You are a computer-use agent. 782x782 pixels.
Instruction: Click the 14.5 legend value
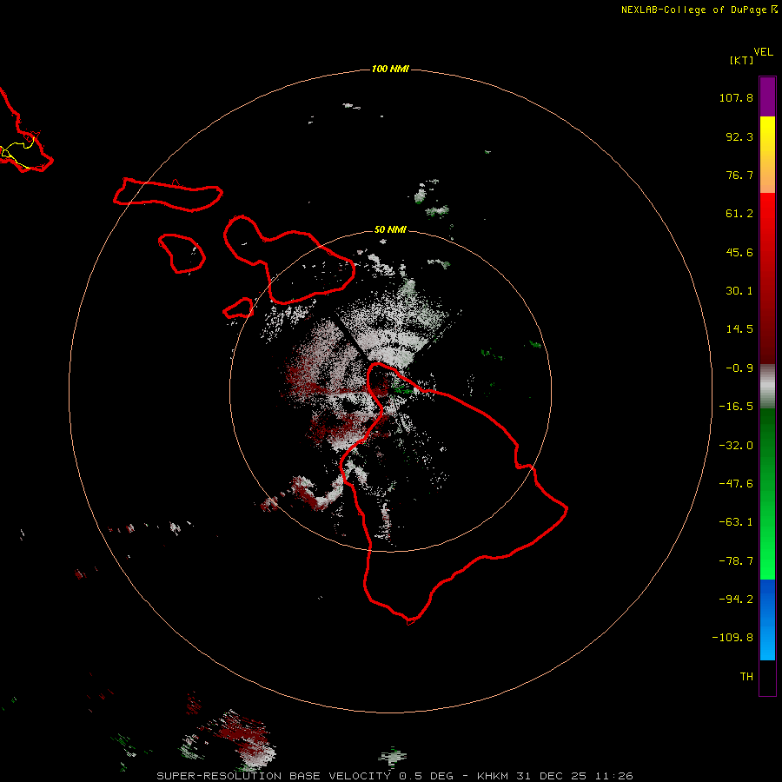(739, 329)
